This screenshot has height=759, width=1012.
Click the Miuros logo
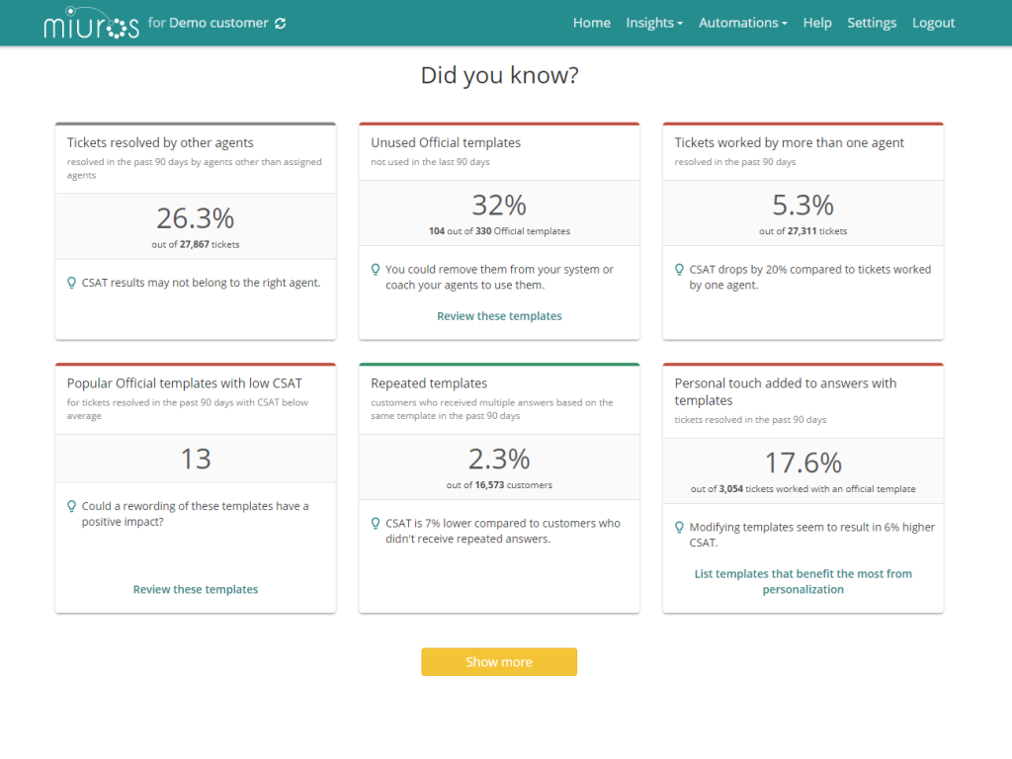[x=92, y=23]
